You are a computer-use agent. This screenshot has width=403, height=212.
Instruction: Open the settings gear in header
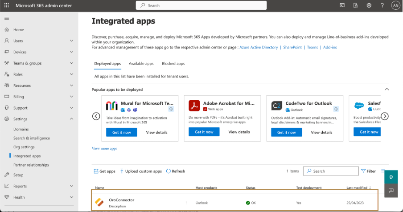[369, 5]
